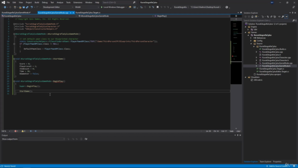Pin the Output panel
298x168 pixels.
(x=237, y=135)
